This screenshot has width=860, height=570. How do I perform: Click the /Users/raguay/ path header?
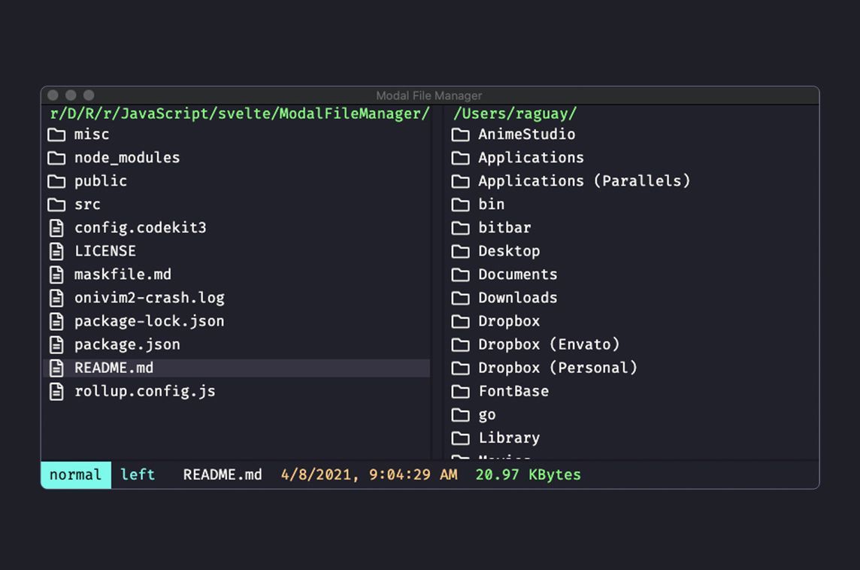(515, 114)
